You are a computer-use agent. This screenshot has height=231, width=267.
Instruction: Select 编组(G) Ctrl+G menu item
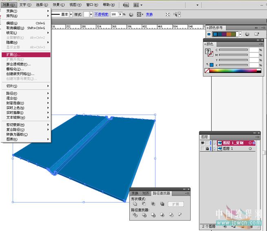[26, 23]
